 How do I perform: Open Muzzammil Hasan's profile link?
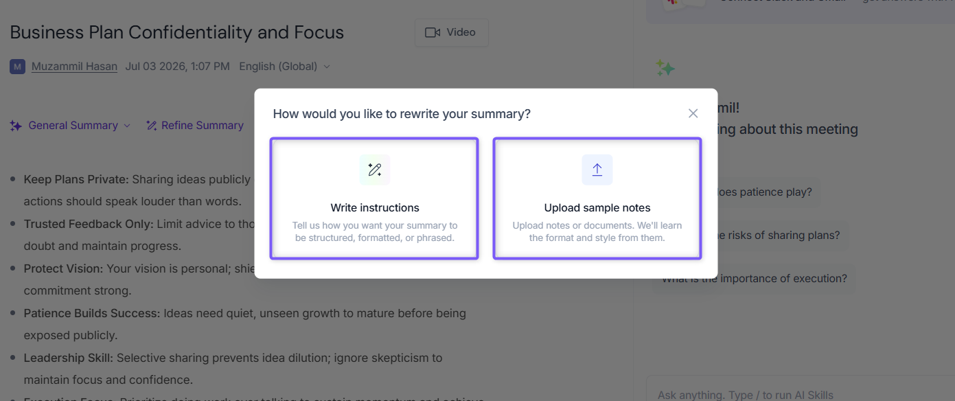click(74, 67)
